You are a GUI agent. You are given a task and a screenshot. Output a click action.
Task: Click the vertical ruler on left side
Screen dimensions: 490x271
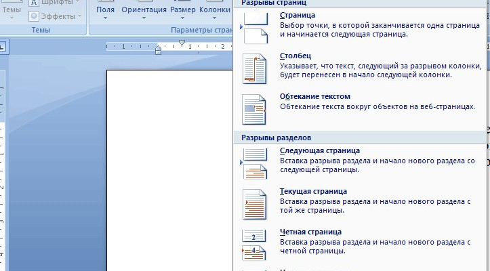(2, 170)
